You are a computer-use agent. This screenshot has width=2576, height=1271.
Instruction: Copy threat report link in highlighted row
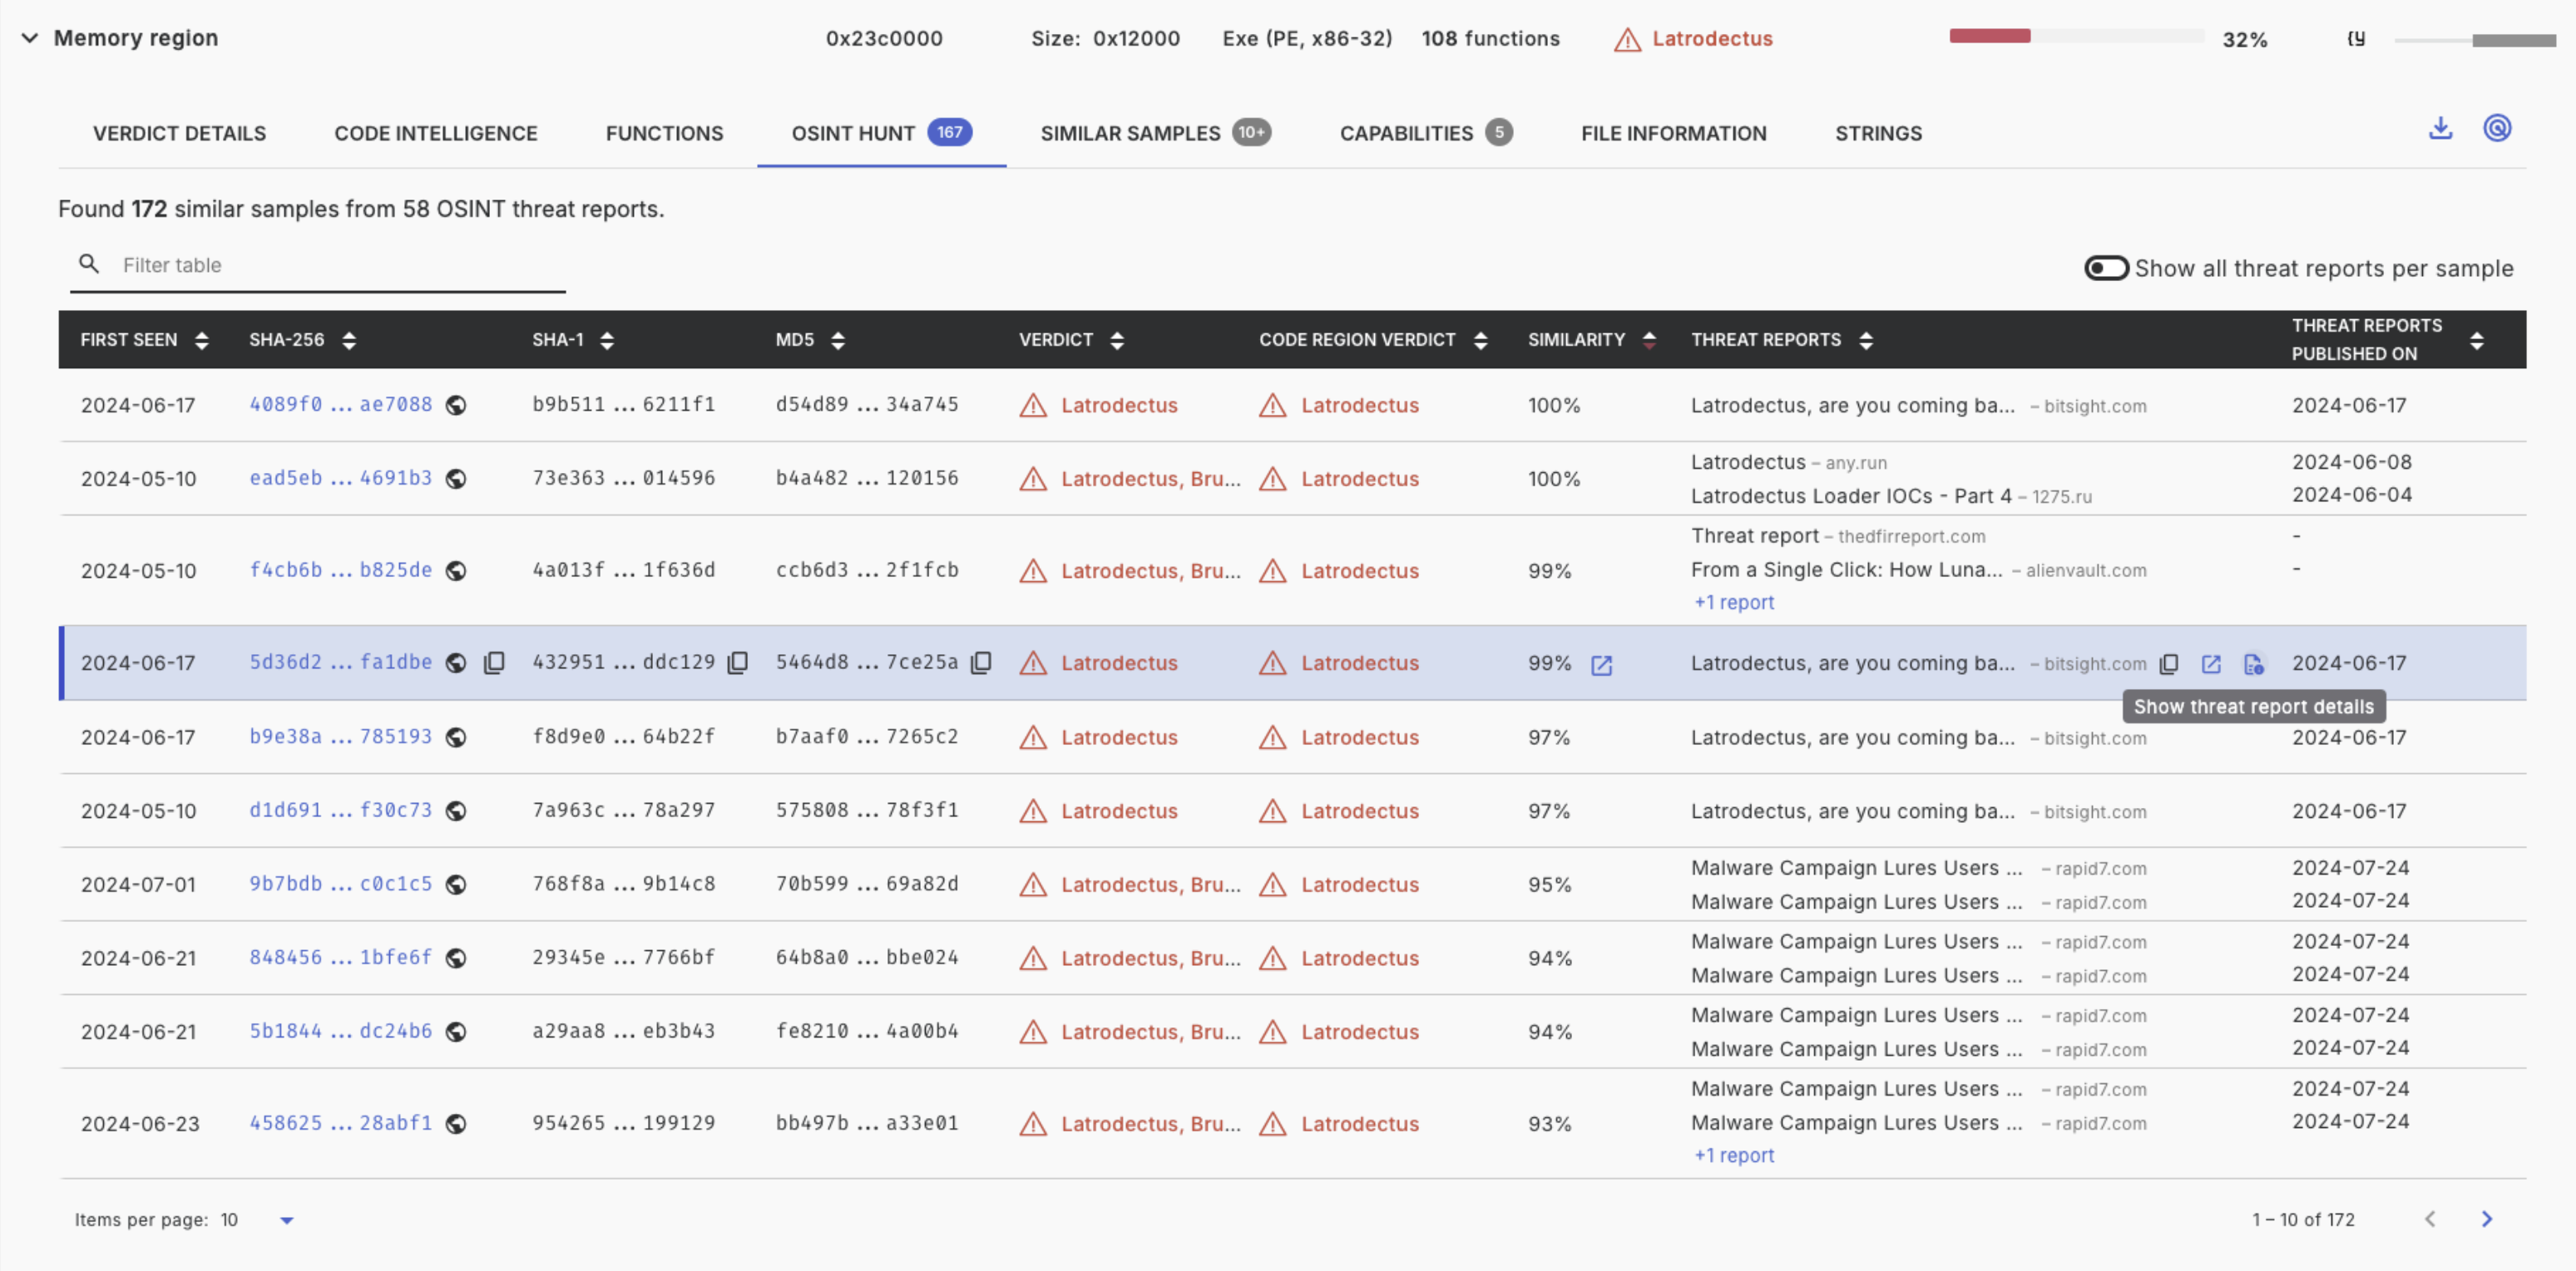2169,664
